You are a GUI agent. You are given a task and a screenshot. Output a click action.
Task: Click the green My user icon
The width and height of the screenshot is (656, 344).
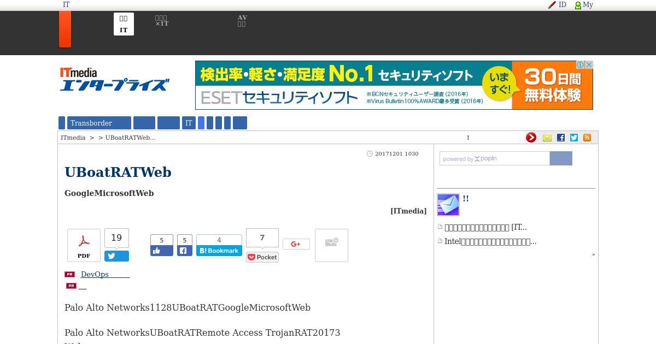pos(578,5)
